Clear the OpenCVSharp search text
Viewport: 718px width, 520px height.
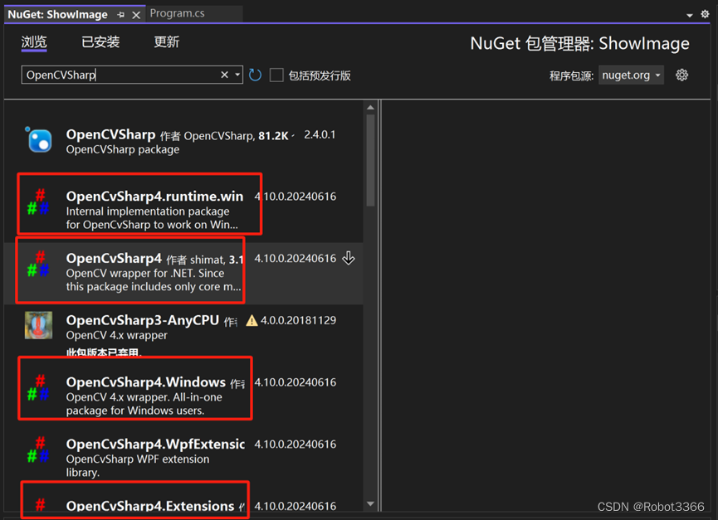pyautogui.click(x=224, y=75)
